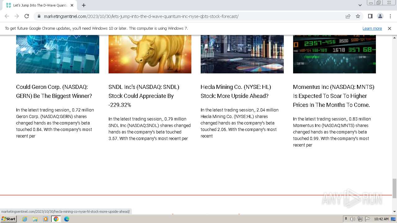Open the Learn more link
The width and height of the screenshot is (397, 223).
pos(372,28)
